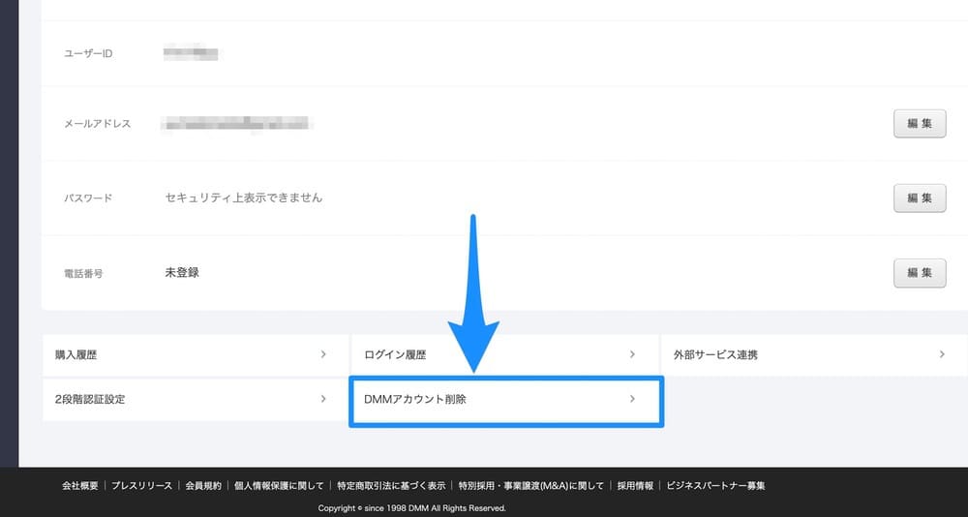
Task: Click the chevron arrow on 購入履歴
Action: point(323,355)
